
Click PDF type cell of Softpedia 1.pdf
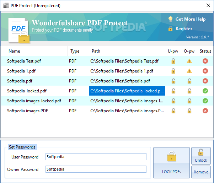[73, 71]
